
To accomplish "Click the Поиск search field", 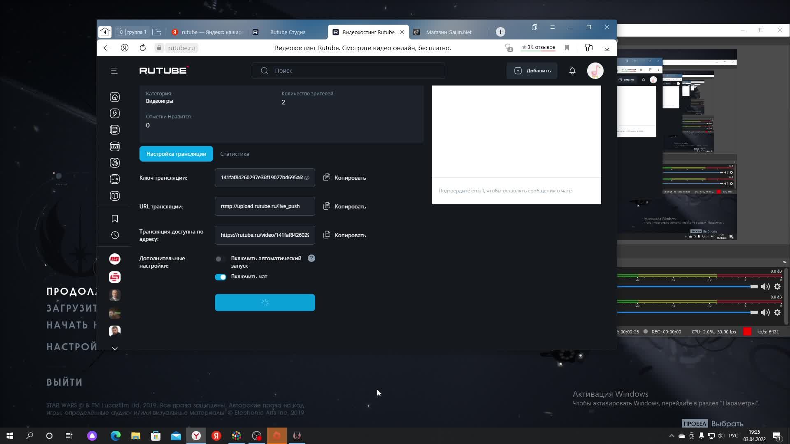I will tap(354, 71).
